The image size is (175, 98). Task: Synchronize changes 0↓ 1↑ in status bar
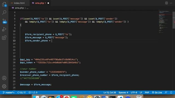pos(22,93)
